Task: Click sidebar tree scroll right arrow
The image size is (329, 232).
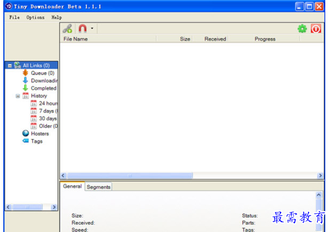Action: click(x=54, y=207)
